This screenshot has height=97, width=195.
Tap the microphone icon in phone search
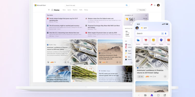pyautogui.click(x=165, y=34)
